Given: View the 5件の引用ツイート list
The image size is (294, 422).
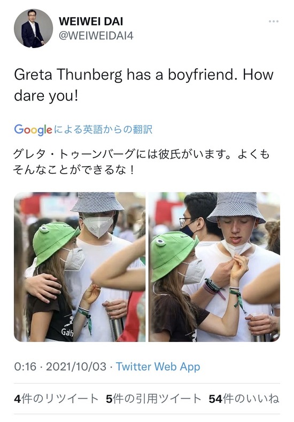Looking at the screenshot, I should (x=153, y=399).
